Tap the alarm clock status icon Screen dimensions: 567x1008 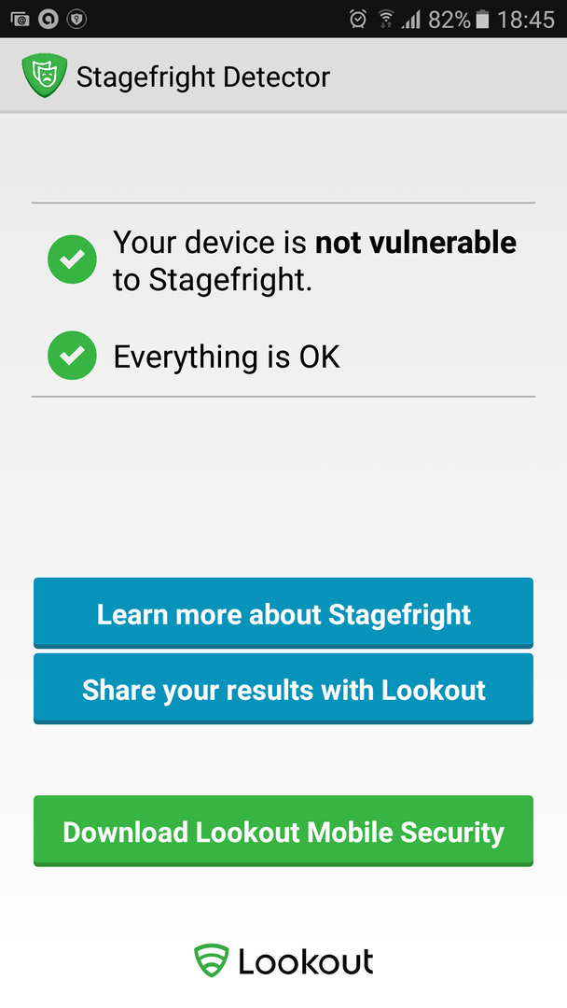click(x=358, y=20)
